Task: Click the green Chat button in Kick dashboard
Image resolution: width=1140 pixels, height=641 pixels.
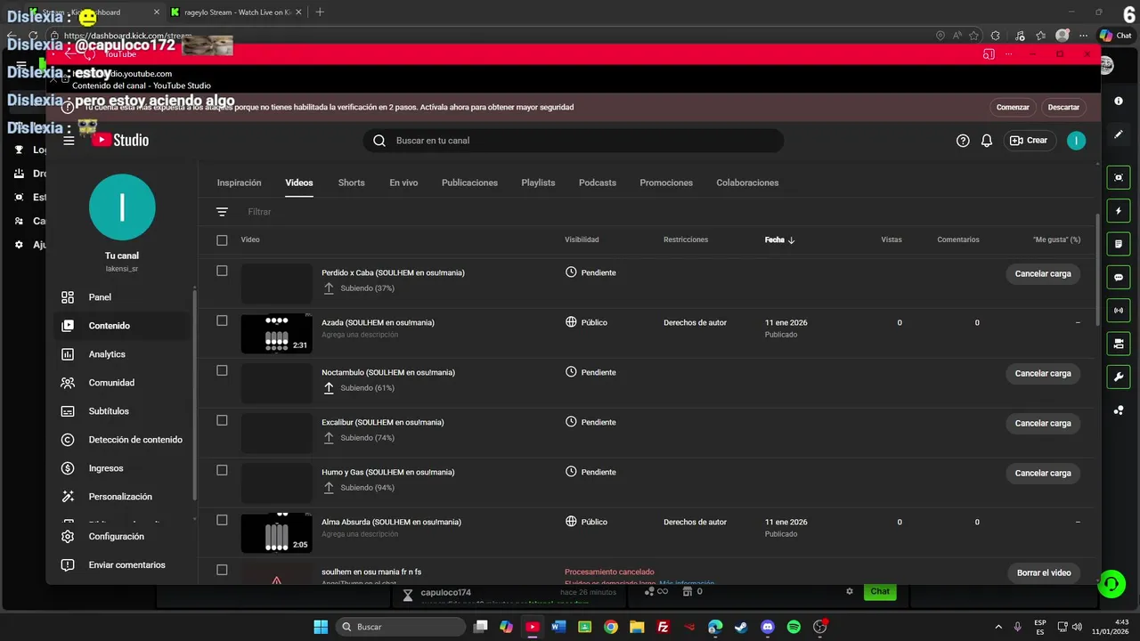Action: pyautogui.click(x=880, y=591)
